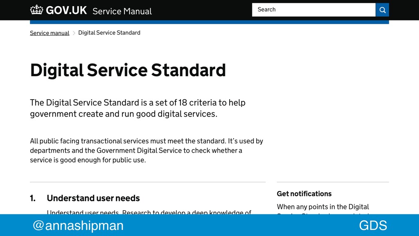419x236 pixels.
Task: Click the @annashipman handle in footer
Action: [78, 225]
